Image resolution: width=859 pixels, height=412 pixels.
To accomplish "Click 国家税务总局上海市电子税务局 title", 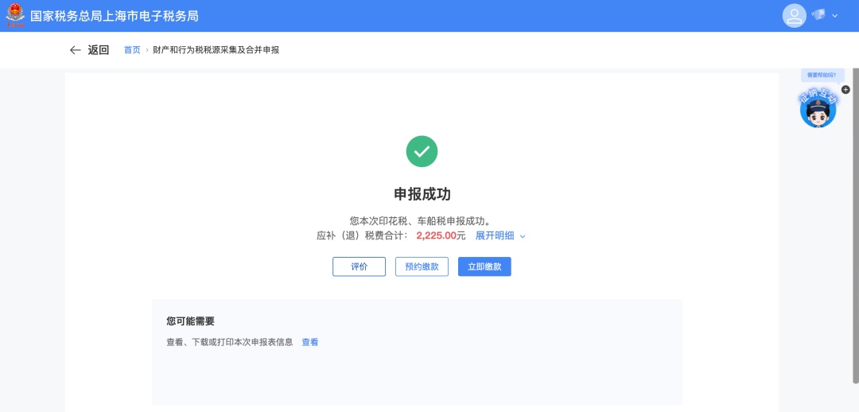I will (x=114, y=16).
